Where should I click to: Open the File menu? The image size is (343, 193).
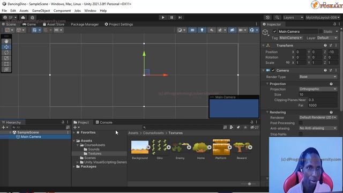(x=4, y=11)
